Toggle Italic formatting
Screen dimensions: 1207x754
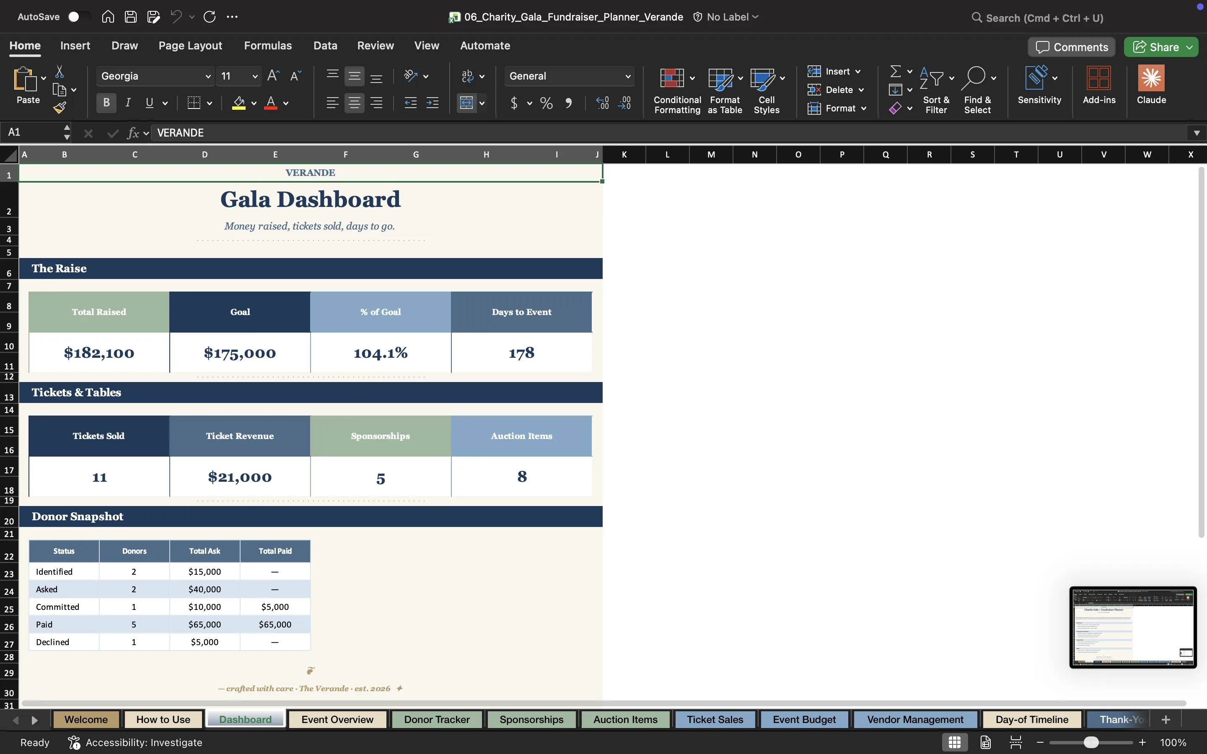click(x=128, y=103)
